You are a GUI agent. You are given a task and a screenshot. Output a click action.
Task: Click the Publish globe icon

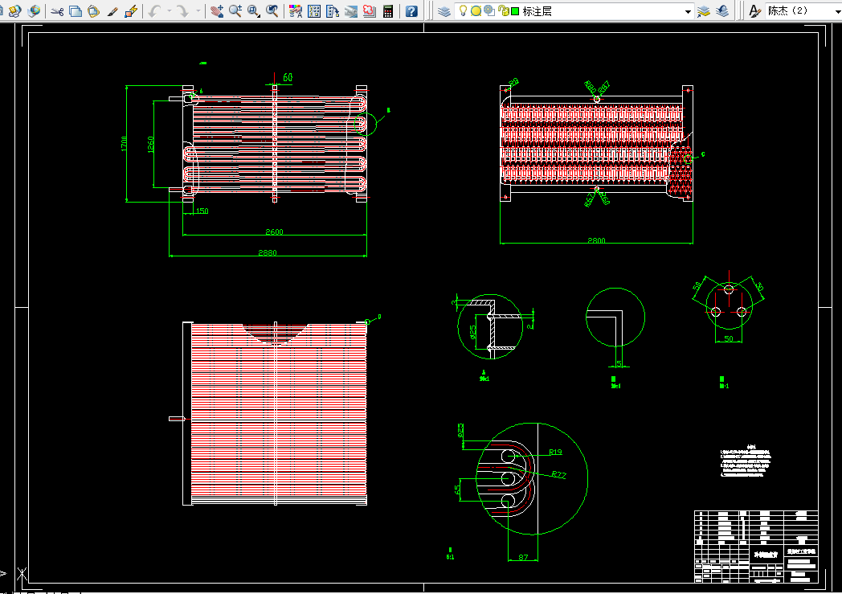34,10
